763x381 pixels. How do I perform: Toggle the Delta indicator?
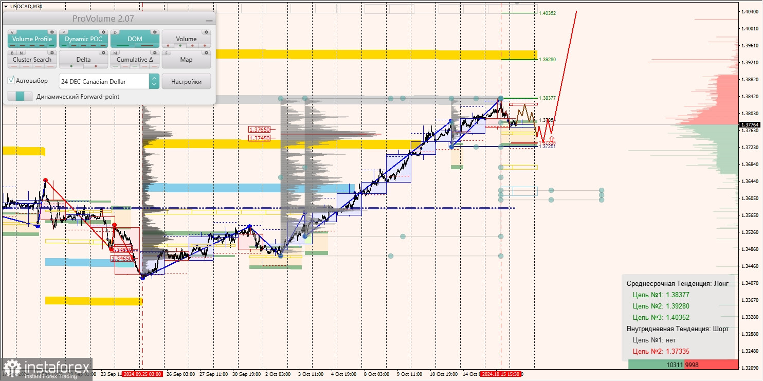point(83,60)
